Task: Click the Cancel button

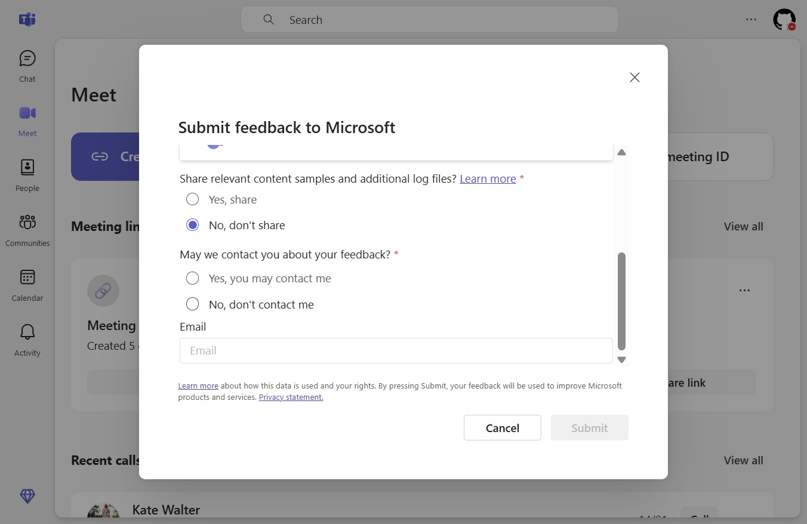Action: (503, 428)
